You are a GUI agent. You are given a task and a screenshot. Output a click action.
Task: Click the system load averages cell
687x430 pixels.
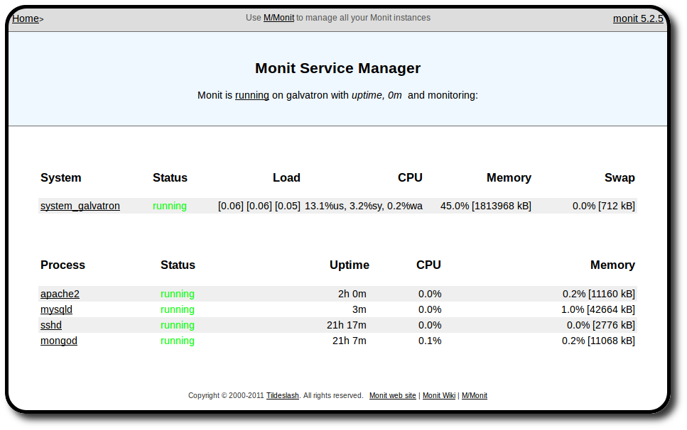pyautogui.click(x=259, y=206)
